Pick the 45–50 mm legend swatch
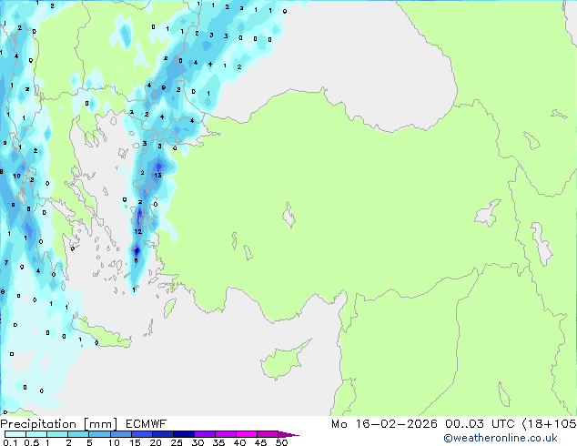Screen dimensions: 577x446 268,434
